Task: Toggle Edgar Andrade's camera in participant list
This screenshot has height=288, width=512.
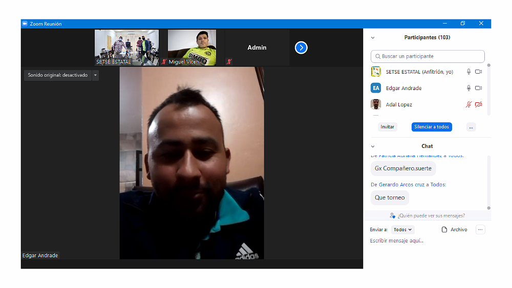Action: click(478, 88)
